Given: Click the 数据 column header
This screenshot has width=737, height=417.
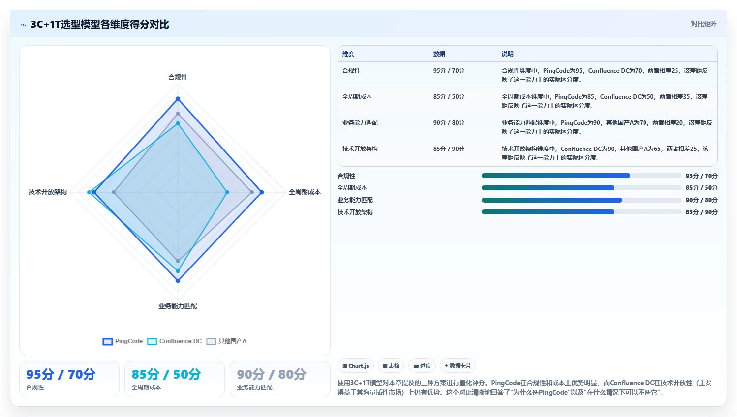Looking at the screenshot, I should (439, 54).
